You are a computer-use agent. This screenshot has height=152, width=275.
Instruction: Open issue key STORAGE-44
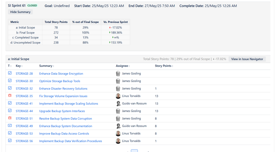point(24,111)
